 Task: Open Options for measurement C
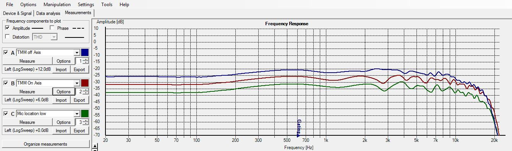[63, 122]
